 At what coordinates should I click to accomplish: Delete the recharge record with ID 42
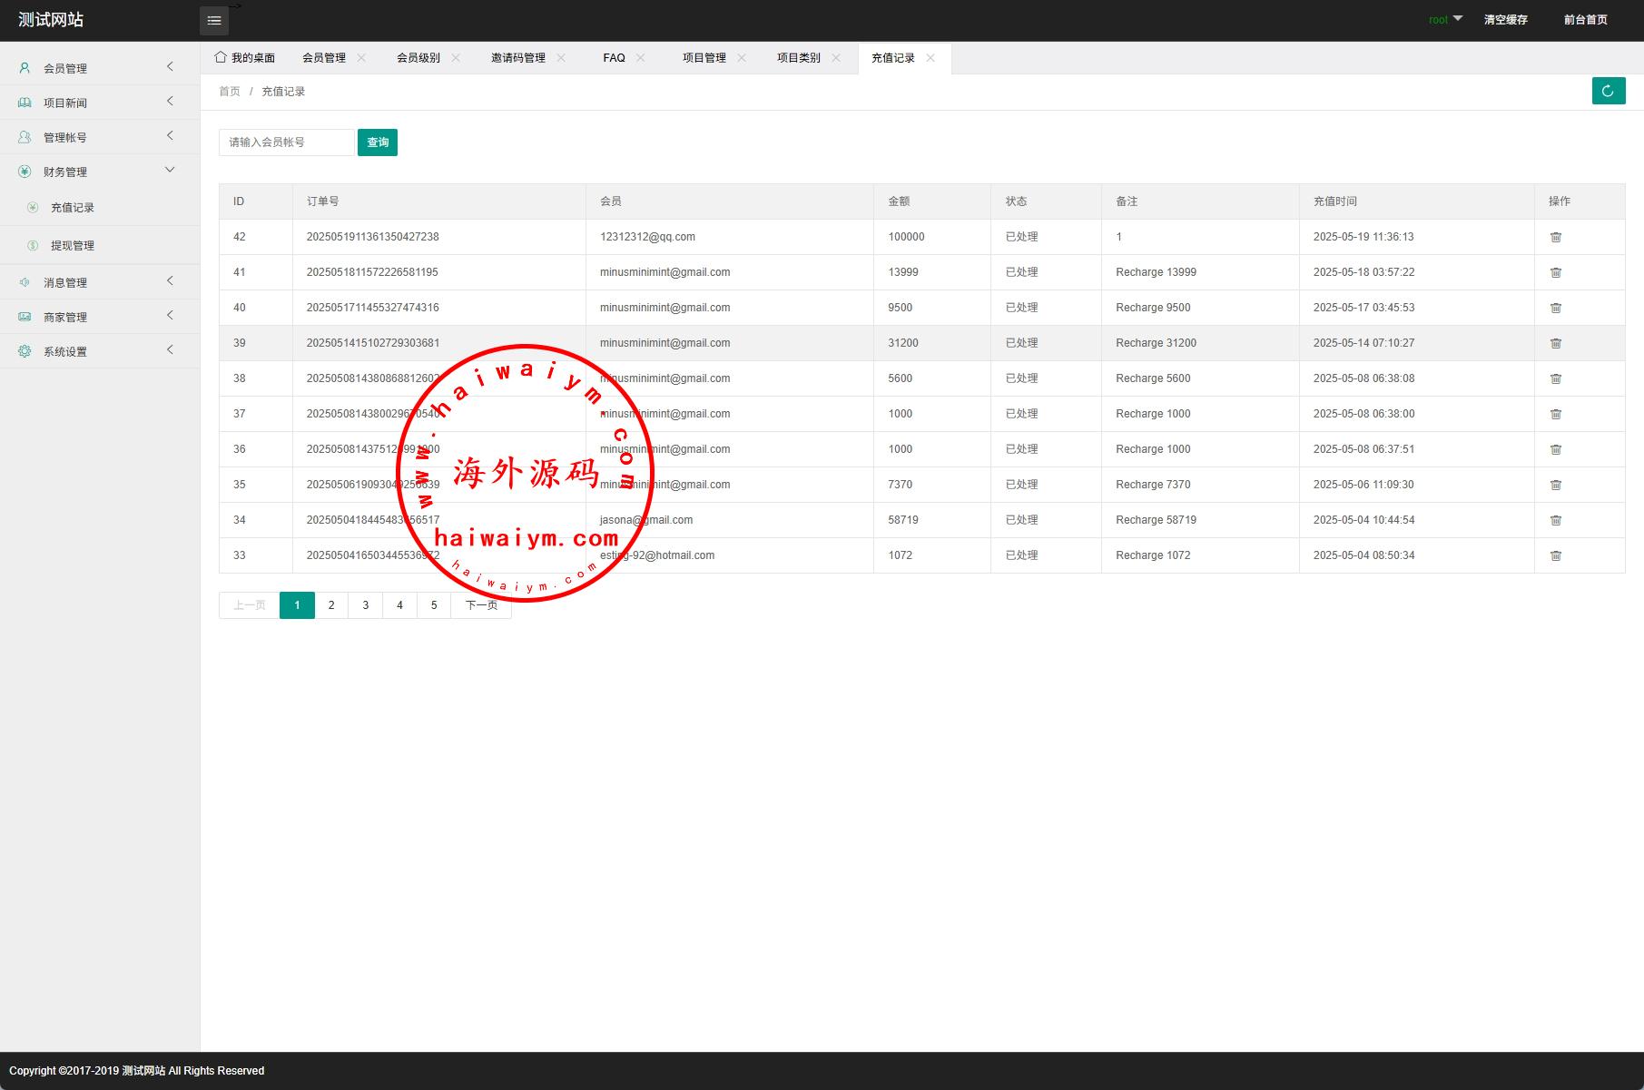[1555, 237]
